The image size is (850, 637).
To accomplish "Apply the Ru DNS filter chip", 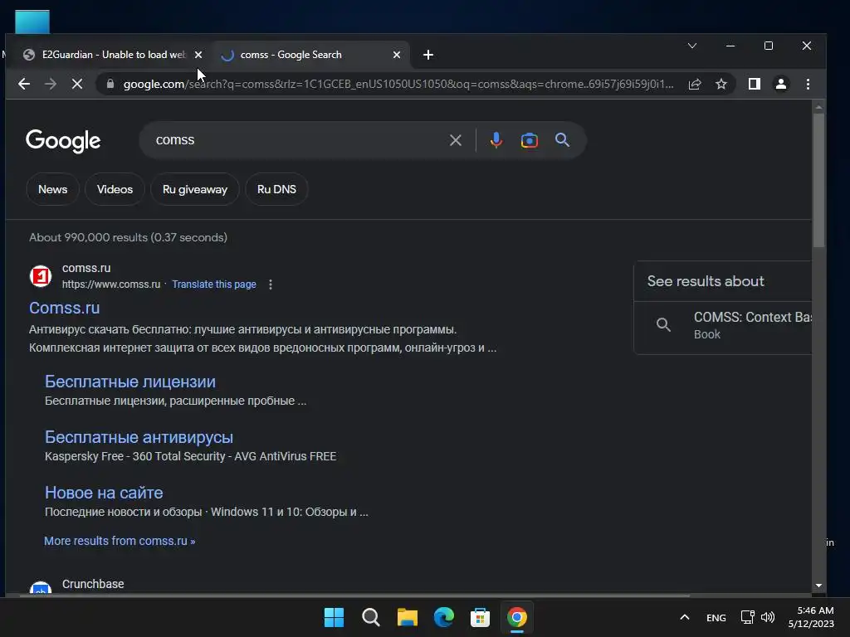I will [276, 190].
